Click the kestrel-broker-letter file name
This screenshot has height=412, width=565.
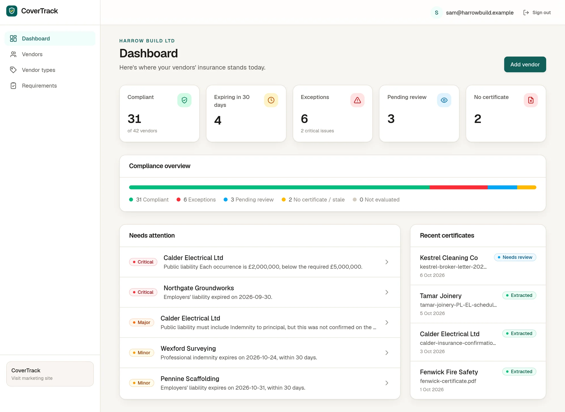(x=453, y=267)
